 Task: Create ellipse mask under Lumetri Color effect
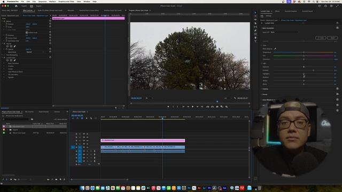[7, 60]
